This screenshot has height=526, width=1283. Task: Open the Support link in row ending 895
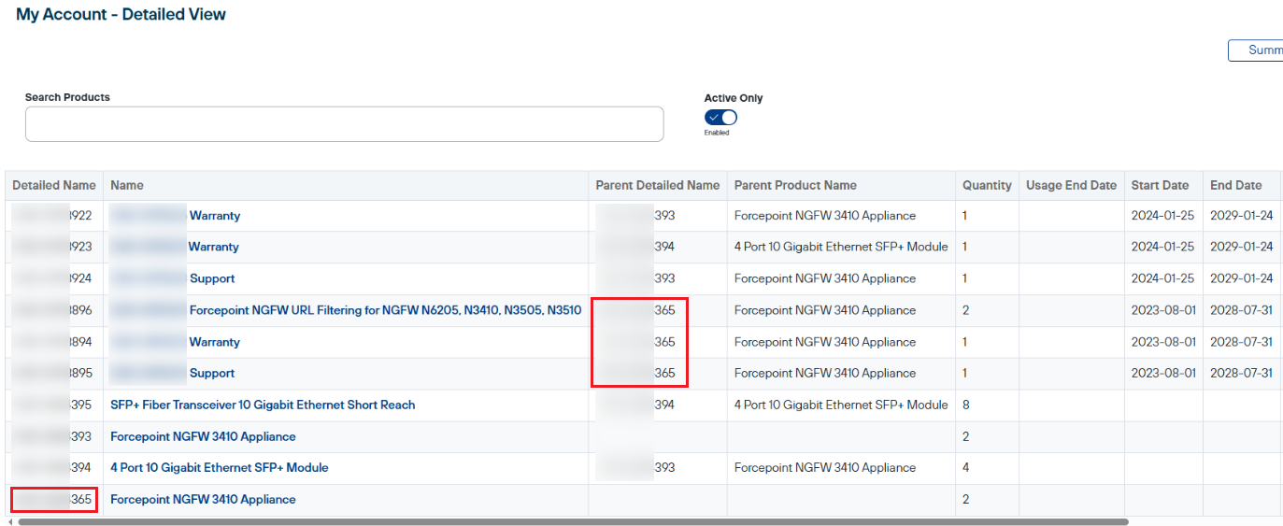(x=212, y=374)
